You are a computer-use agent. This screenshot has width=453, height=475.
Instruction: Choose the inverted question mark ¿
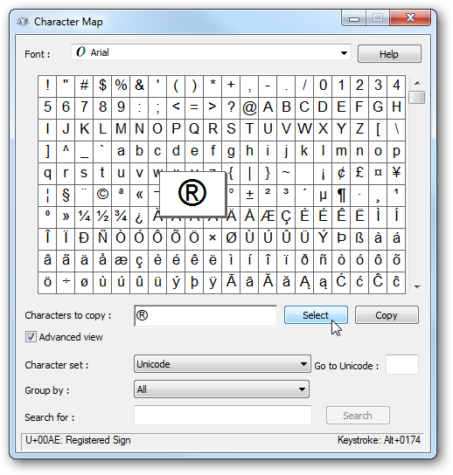[x=139, y=217]
